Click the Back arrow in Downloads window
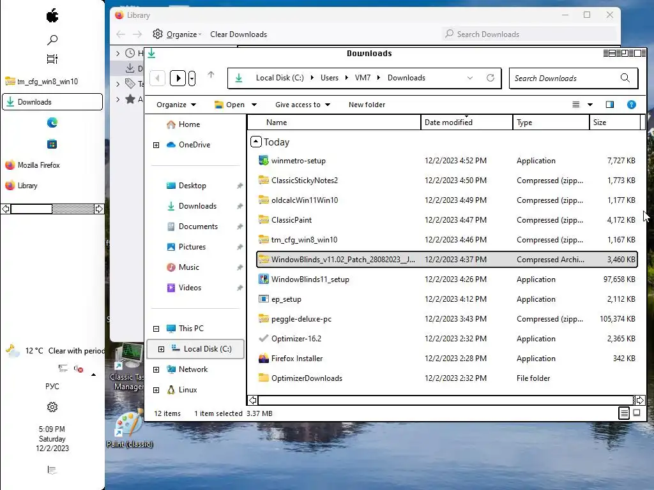The height and width of the screenshot is (490, 654). [157, 78]
